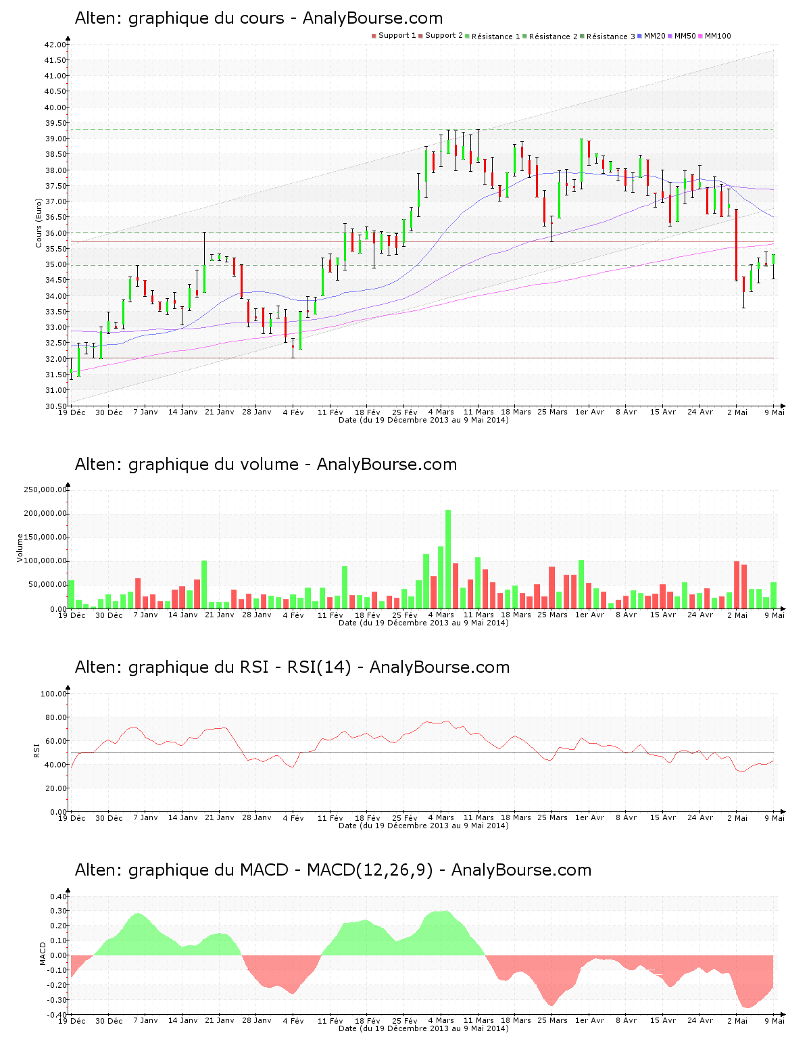Click the Résistance 2 legend color square

[x=524, y=36]
